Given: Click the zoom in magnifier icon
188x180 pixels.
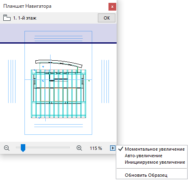Looking at the screenshot, I should pyautogui.click(x=79, y=148).
